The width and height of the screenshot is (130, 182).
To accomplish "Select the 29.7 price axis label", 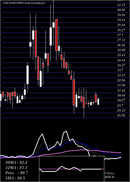I will click(120, 106).
